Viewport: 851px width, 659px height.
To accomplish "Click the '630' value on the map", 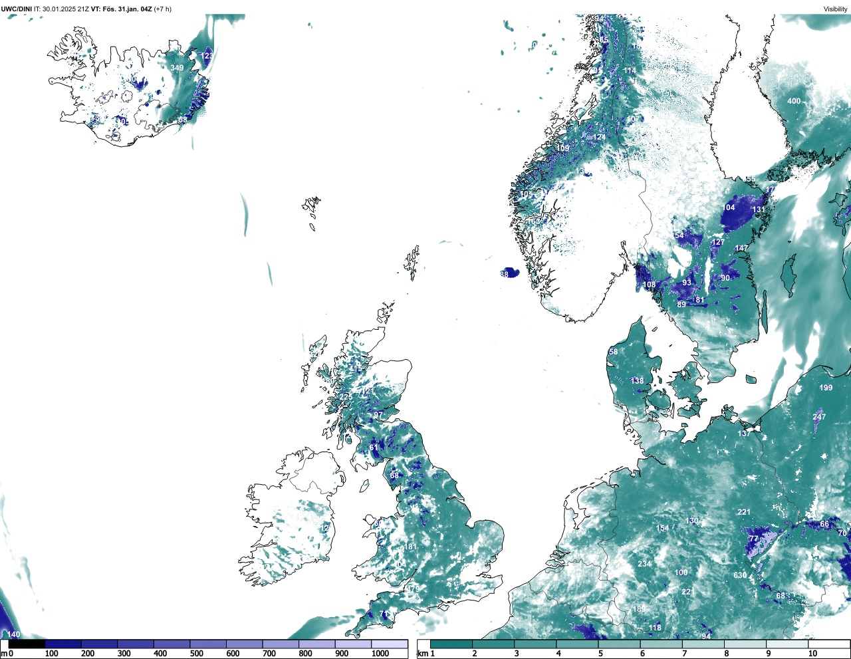I will 740,575.
